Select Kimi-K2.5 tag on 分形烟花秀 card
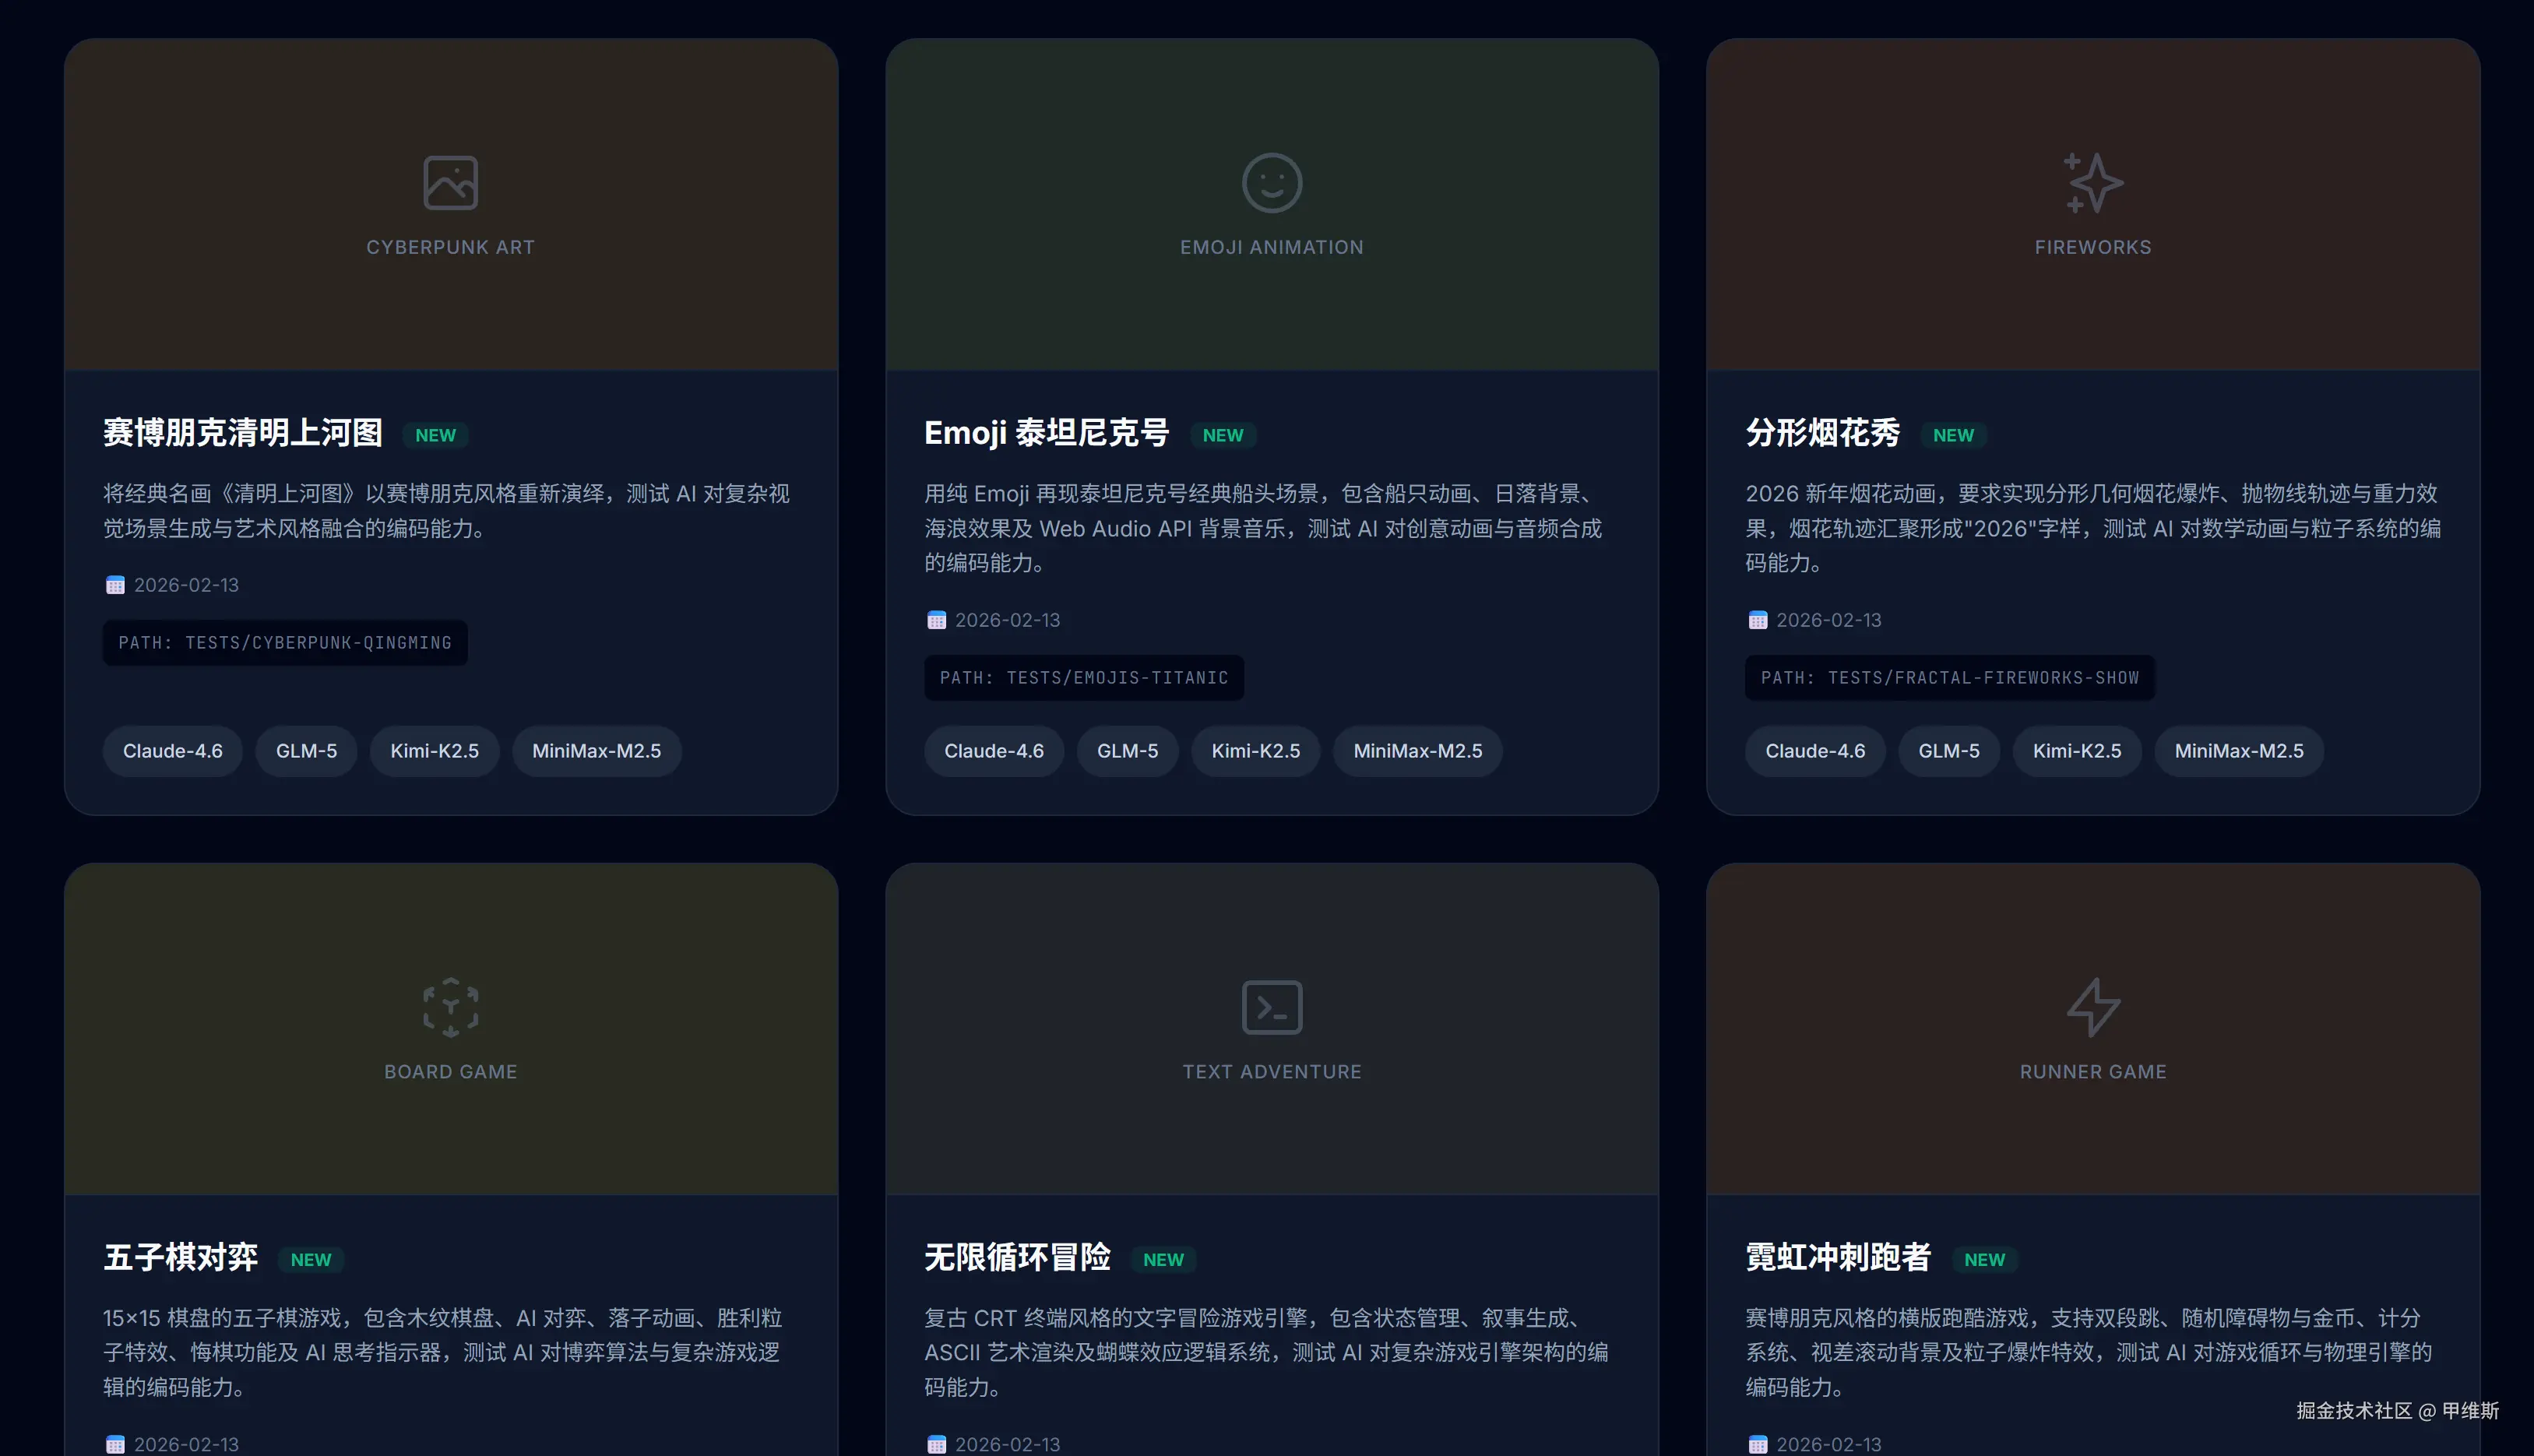The height and width of the screenshot is (1456, 2534). pos(2076,751)
